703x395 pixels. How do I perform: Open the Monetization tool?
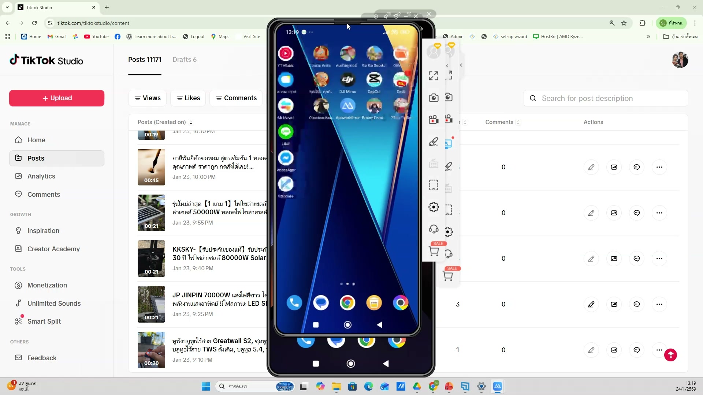pos(48,285)
